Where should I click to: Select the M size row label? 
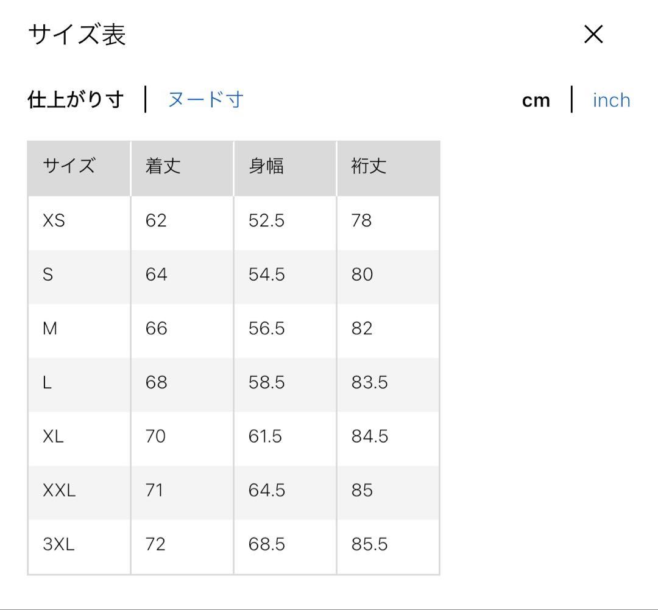pos(50,328)
